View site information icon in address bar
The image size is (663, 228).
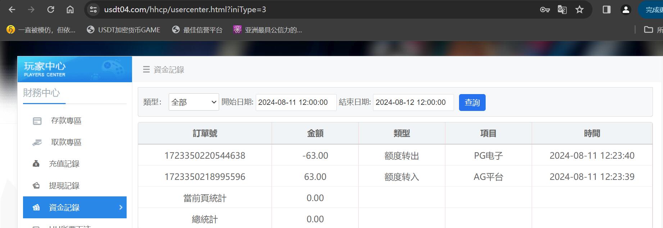(x=93, y=10)
